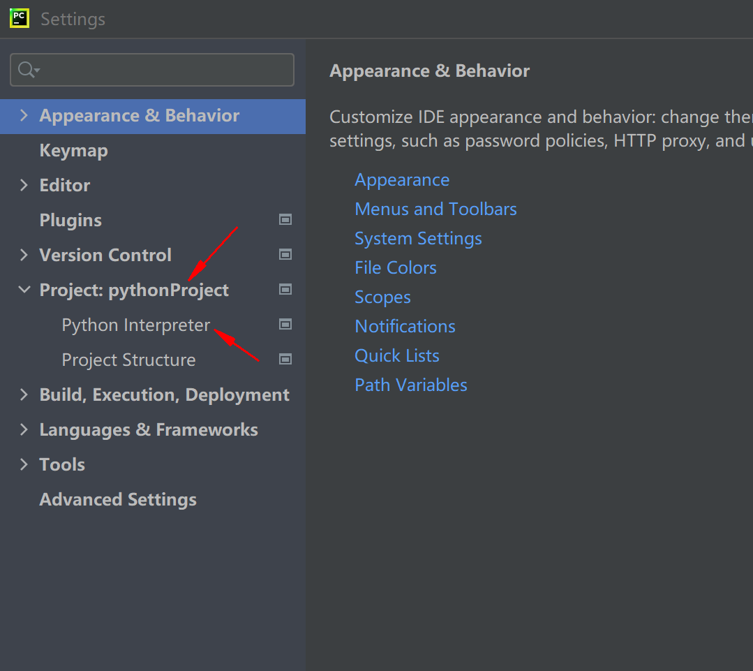Select Python Interpreter settings page
Screen dimensions: 753x671
[x=135, y=325]
